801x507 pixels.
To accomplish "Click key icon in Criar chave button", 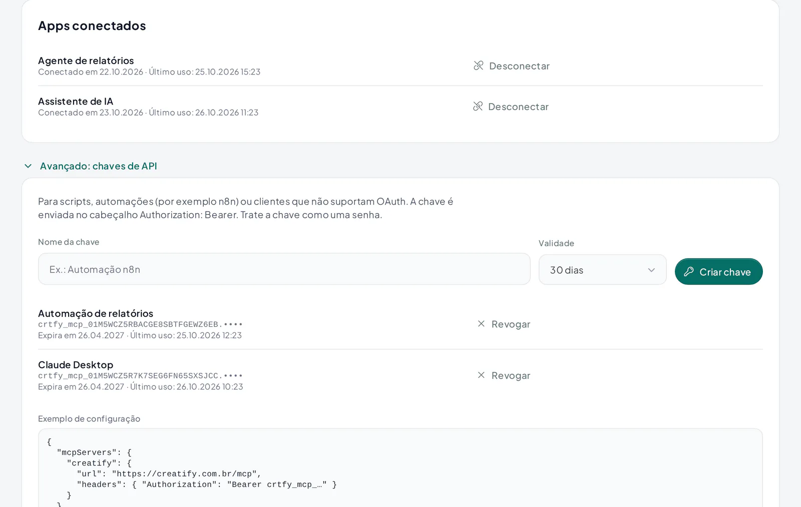I will (x=689, y=271).
